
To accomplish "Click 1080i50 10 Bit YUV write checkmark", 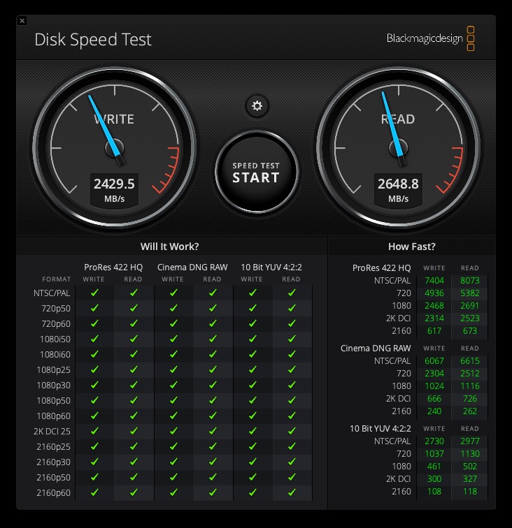I will coord(253,339).
